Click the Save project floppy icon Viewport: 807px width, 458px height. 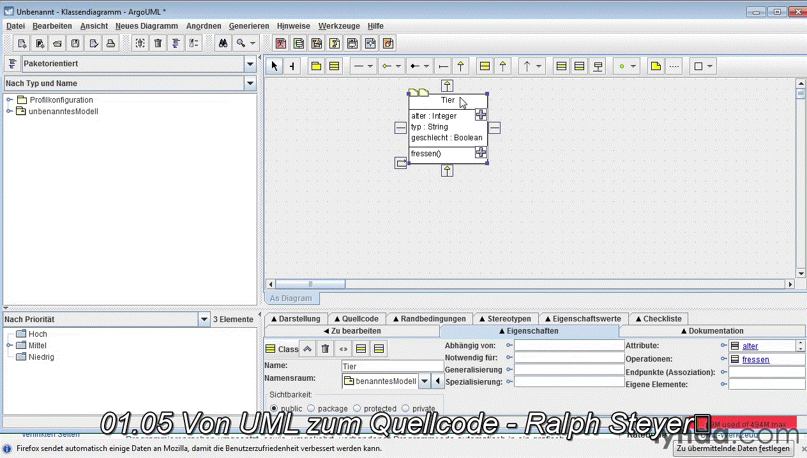point(75,43)
